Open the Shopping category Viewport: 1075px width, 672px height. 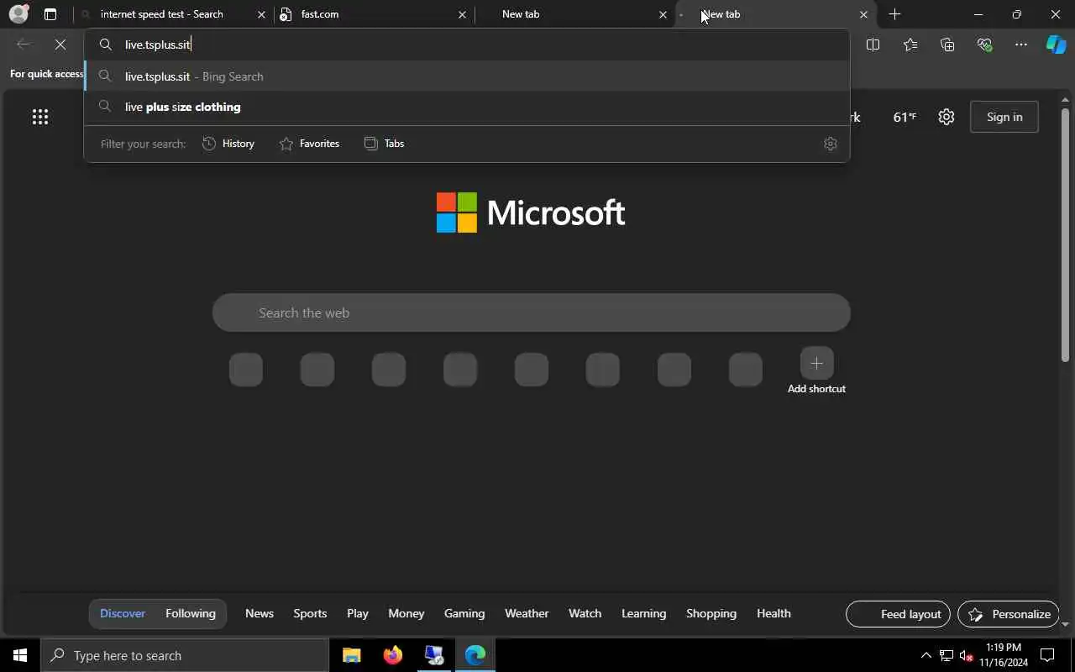[x=711, y=613]
